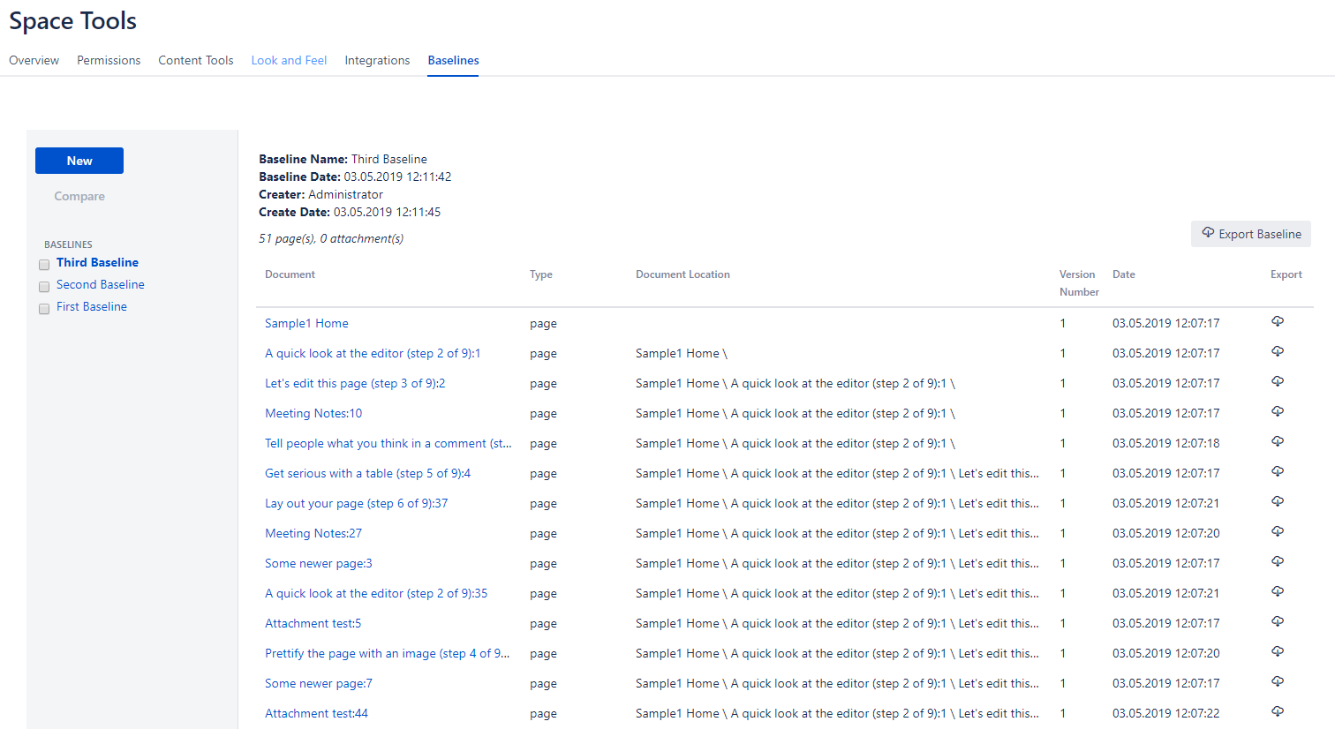This screenshot has width=1335, height=729.
Task: Click export icon for Lay out your page row
Action: tap(1277, 502)
